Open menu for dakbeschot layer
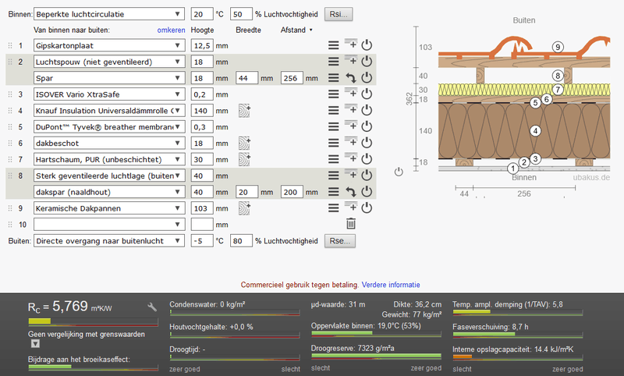624x376 pixels. click(334, 144)
